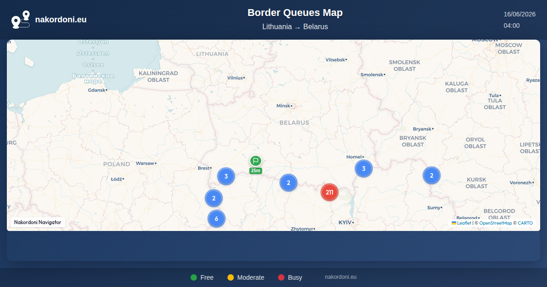Click the green Free legend dot
The width and height of the screenshot is (547, 287).
pos(194,277)
